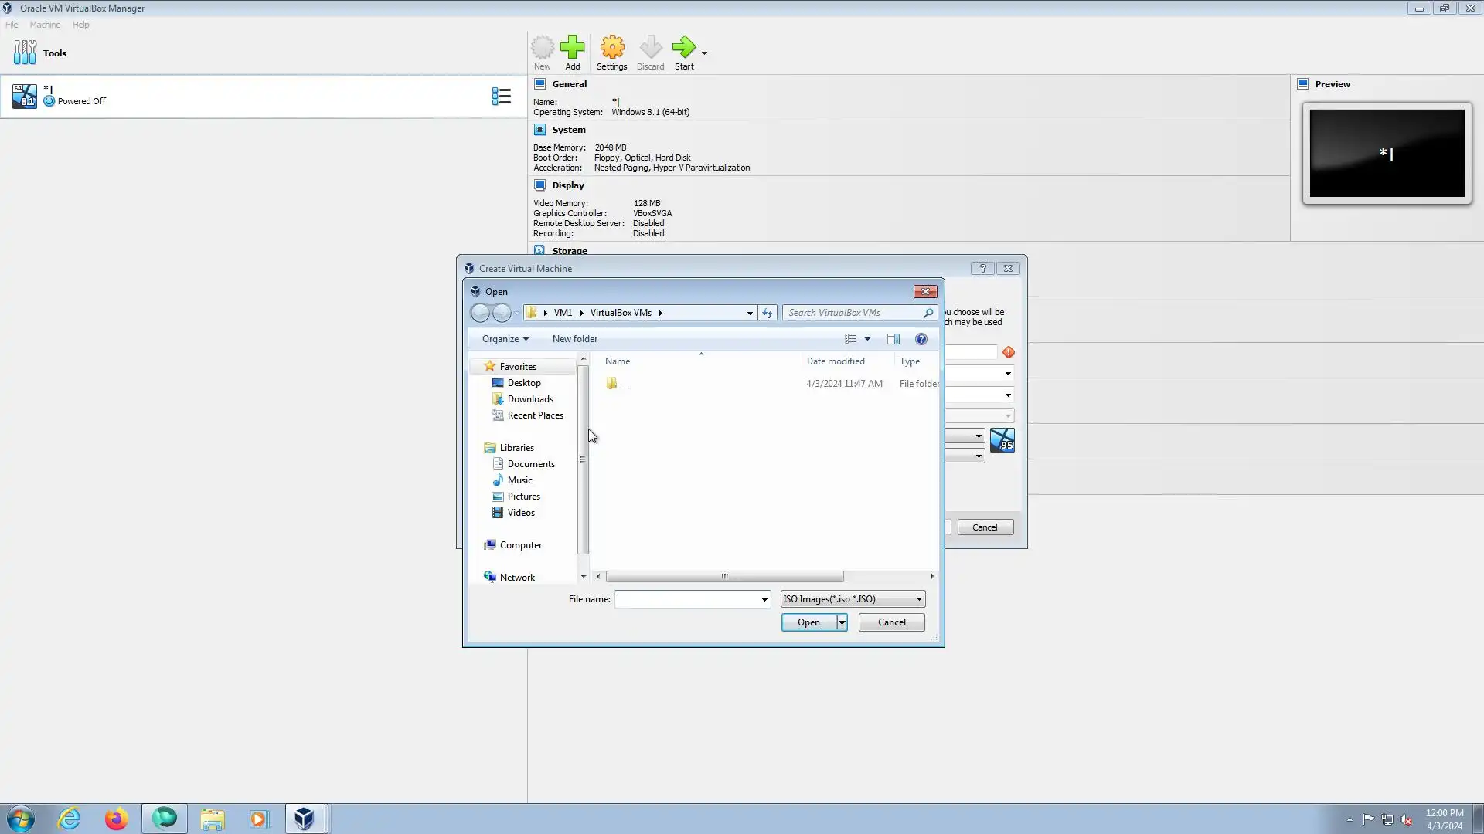The height and width of the screenshot is (834, 1484).
Task: Open the Help menu
Action: click(x=80, y=25)
